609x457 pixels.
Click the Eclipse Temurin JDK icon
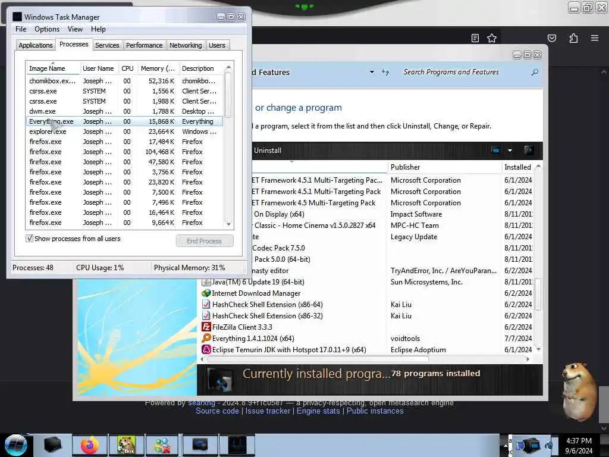click(206, 349)
